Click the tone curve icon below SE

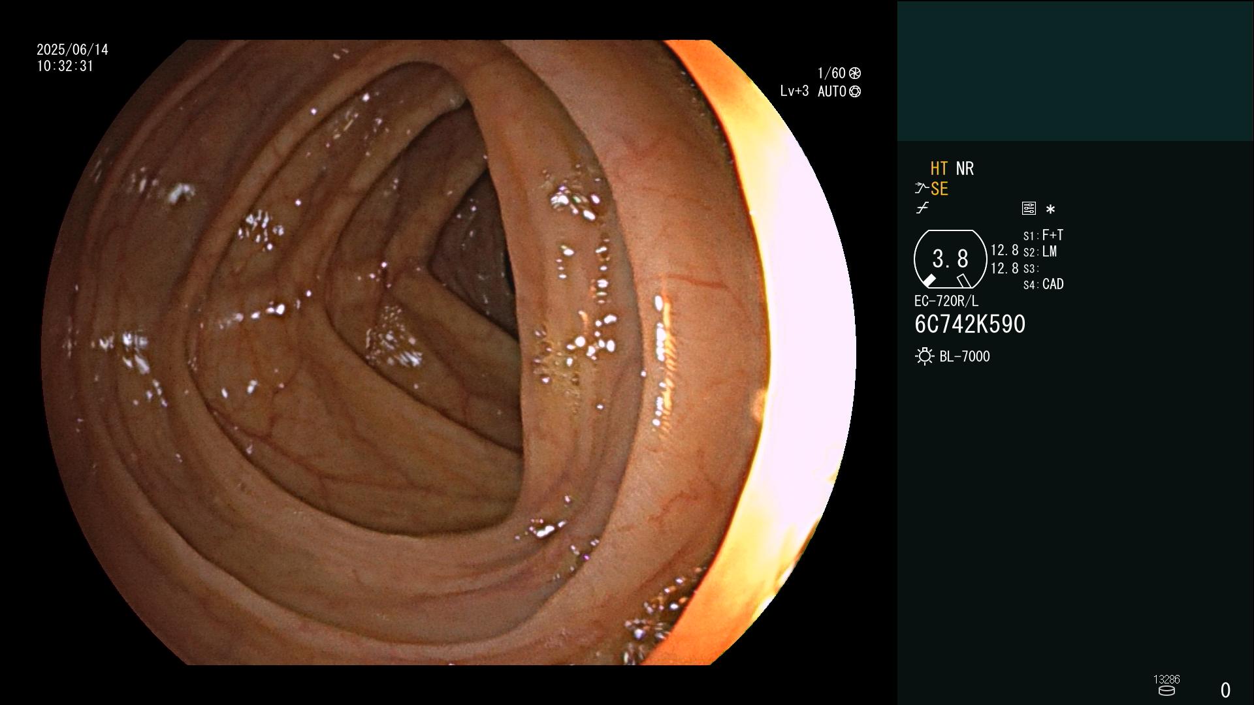922,208
